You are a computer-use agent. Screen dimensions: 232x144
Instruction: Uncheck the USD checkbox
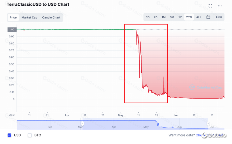[x=9, y=135]
